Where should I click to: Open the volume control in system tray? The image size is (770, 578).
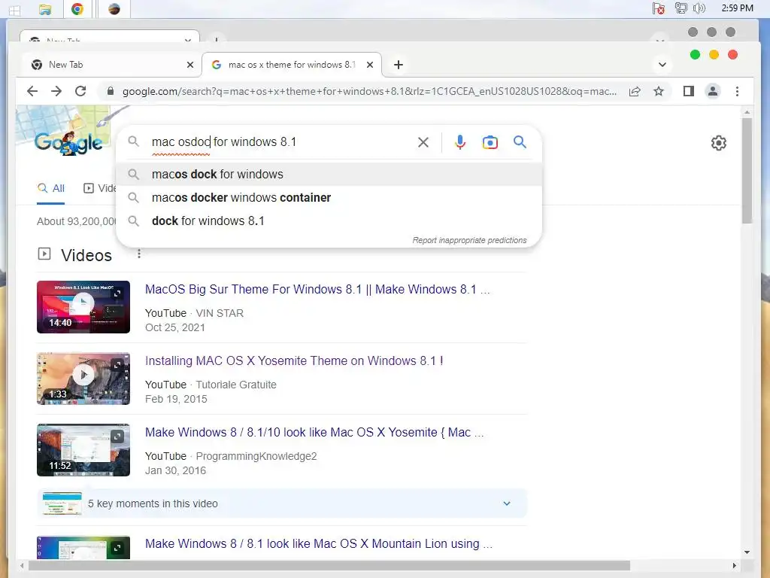pos(699,8)
